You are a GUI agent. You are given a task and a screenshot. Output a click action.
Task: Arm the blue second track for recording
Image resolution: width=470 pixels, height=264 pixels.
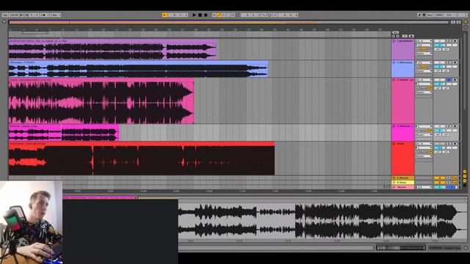click(x=455, y=62)
